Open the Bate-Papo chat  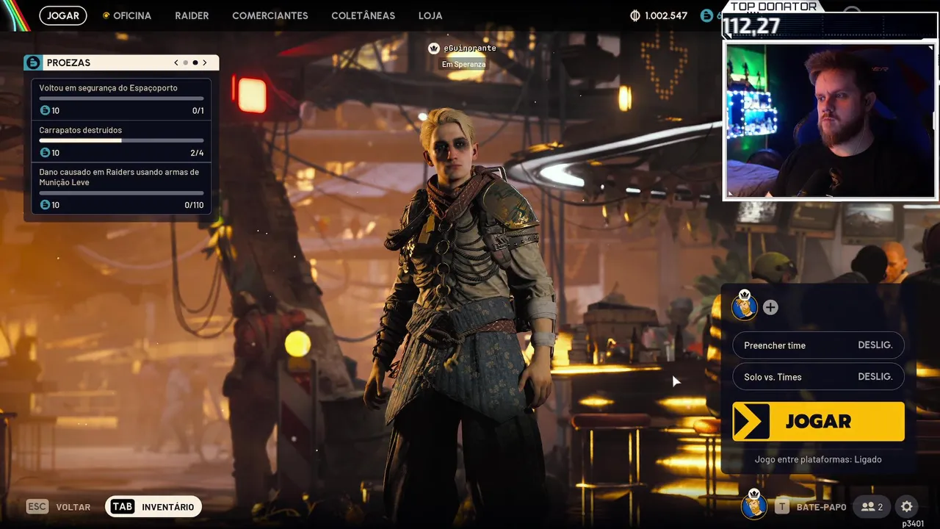[821, 507]
